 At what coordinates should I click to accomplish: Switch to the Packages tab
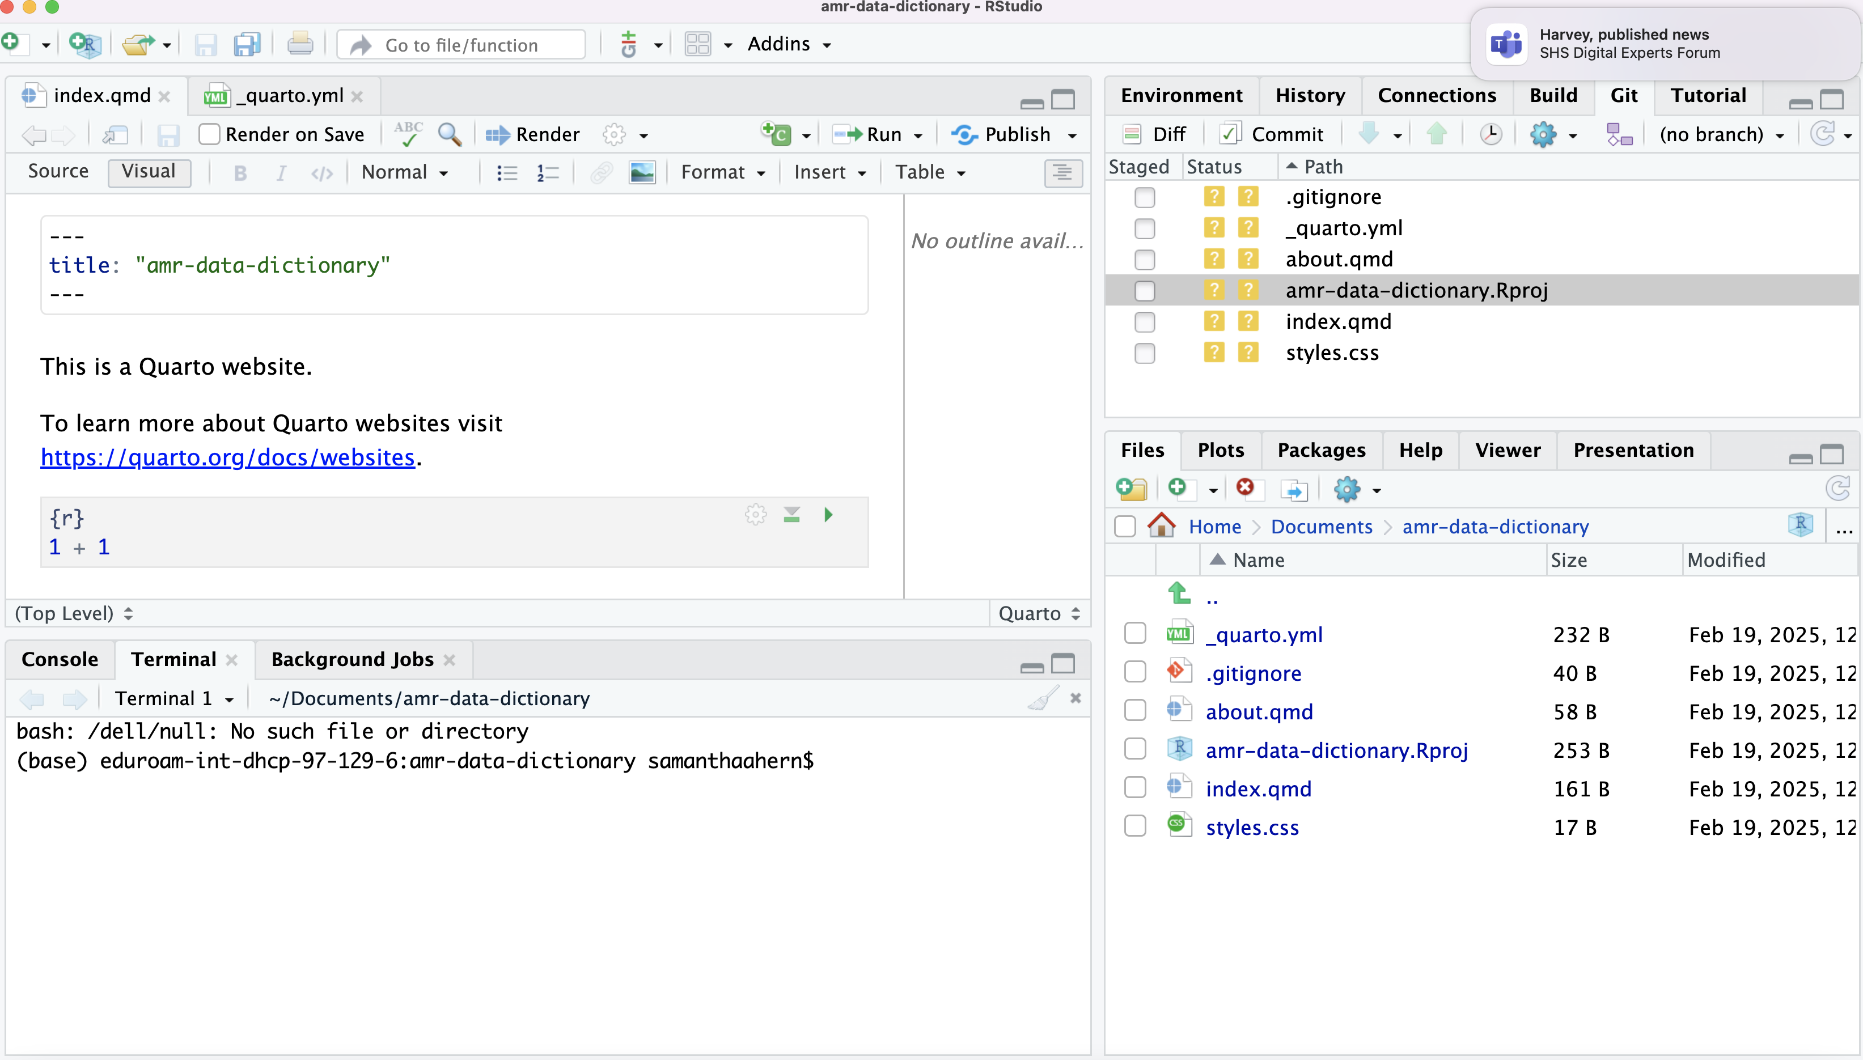[1322, 451]
